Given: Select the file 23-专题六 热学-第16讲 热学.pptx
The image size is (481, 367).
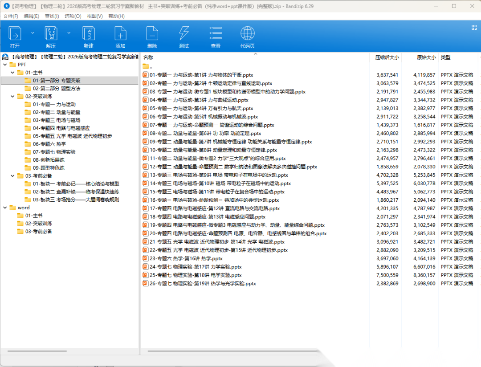Looking at the screenshot, I should pyautogui.click(x=186, y=258).
